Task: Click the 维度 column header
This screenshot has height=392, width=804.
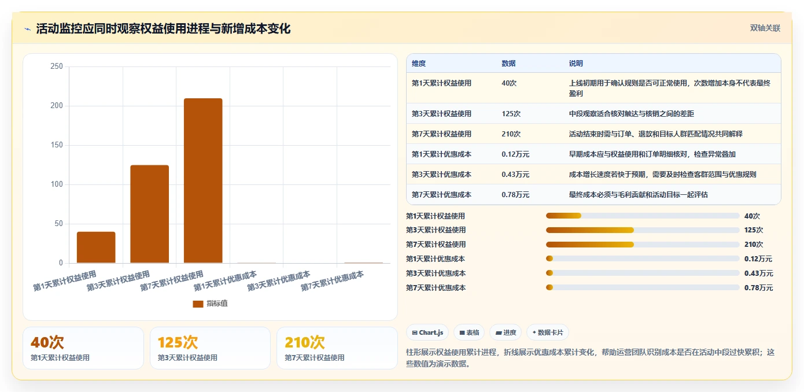Action: (419, 64)
